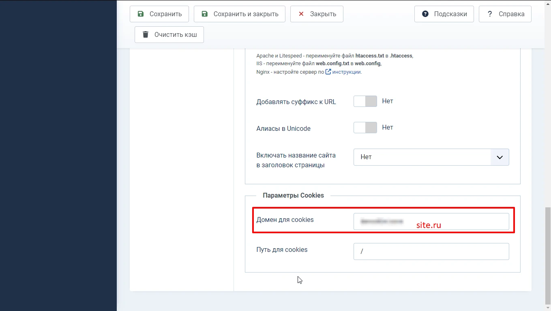Select the trash icon on Очистить кэш
Image resolution: width=551 pixels, height=311 pixels.
pyautogui.click(x=146, y=34)
